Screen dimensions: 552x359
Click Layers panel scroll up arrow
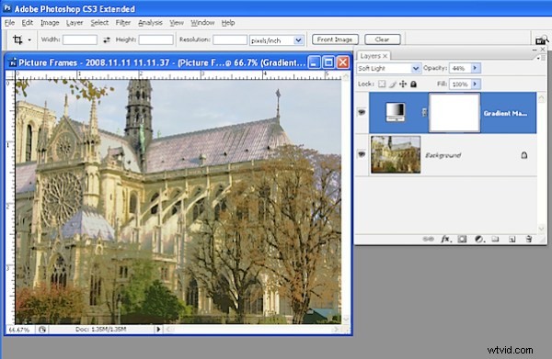pos(542,98)
